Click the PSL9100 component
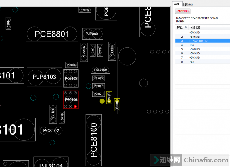Viewport: 230px width, 167px height. tap(100, 70)
